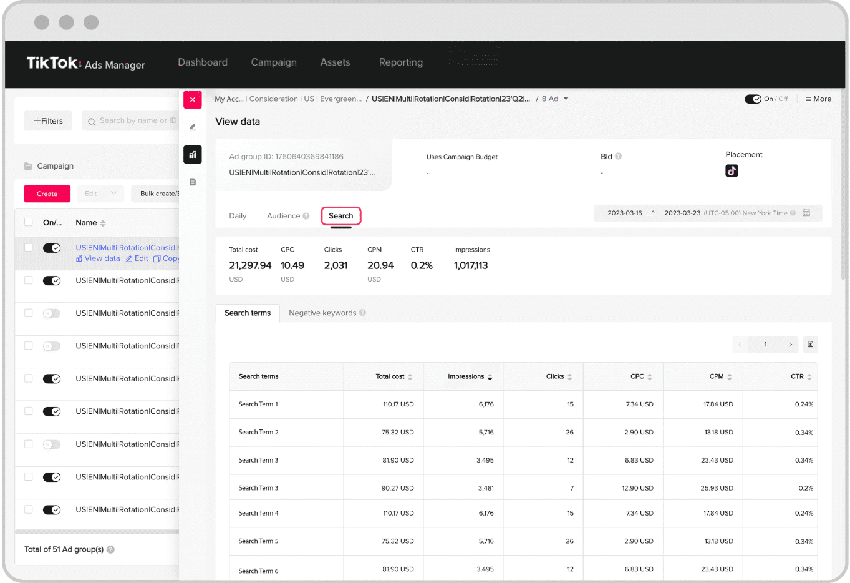Screen dimensions: 850x583
Task: Open the Reporting menu in top navigation
Action: point(400,62)
